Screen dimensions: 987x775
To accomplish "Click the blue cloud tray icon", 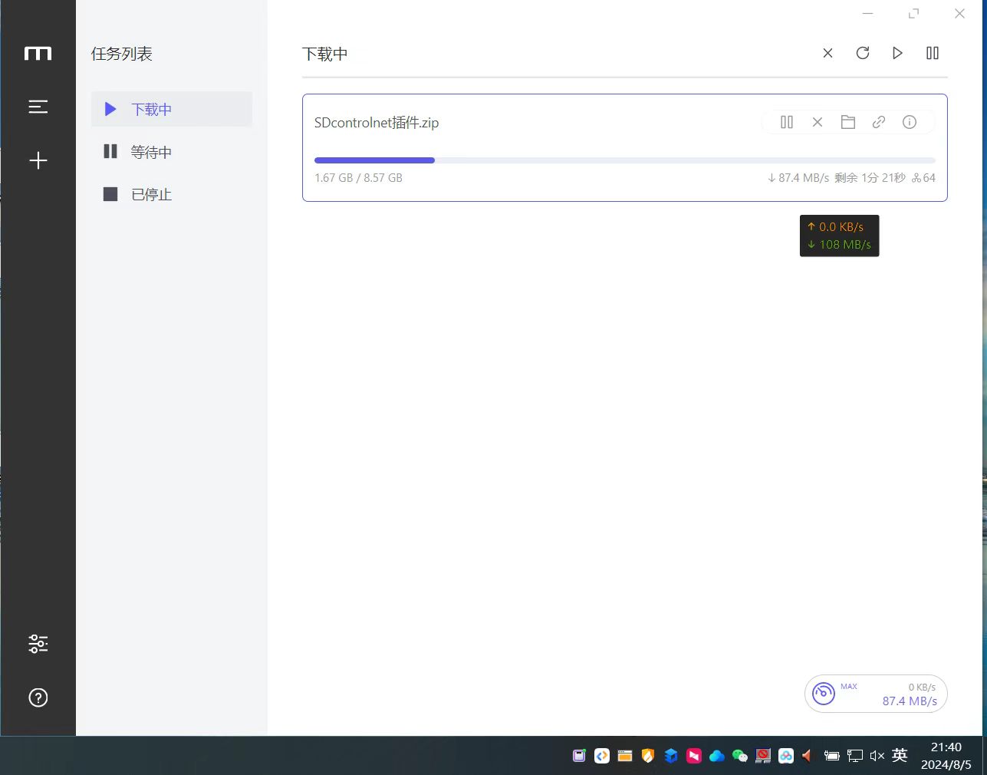I will tap(717, 756).
